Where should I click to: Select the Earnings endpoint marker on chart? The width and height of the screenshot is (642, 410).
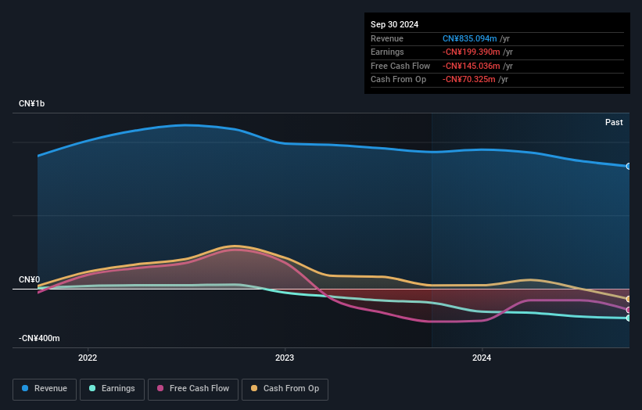(629, 318)
